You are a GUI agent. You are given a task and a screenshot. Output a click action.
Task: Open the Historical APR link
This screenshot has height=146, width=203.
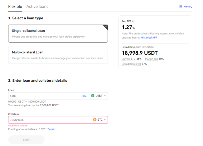coord(149,38)
